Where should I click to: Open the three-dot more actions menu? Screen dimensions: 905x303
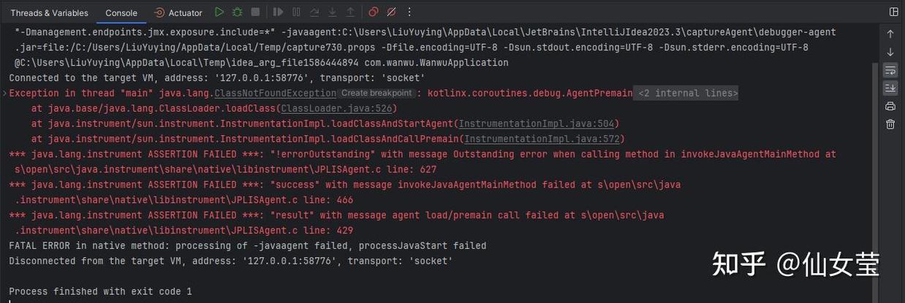click(x=409, y=12)
